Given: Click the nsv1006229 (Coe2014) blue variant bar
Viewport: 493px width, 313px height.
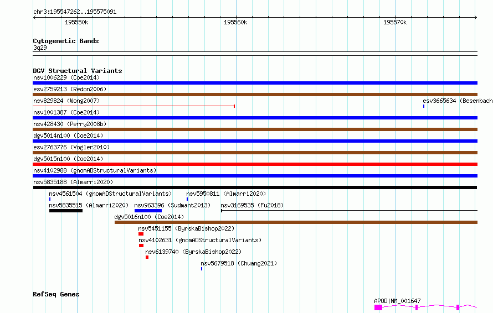Looking at the screenshot, I should (x=255, y=83).
